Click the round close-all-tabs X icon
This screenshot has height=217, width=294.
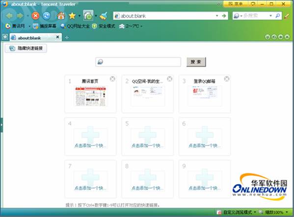tap(287, 37)
